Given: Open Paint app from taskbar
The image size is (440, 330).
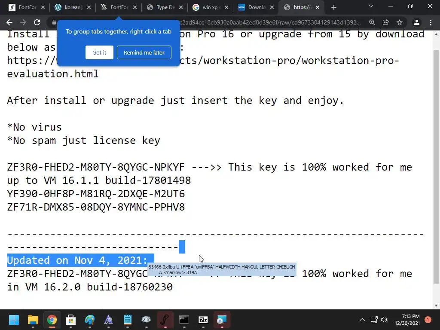Looking at the screenshot, I should 89,320.
